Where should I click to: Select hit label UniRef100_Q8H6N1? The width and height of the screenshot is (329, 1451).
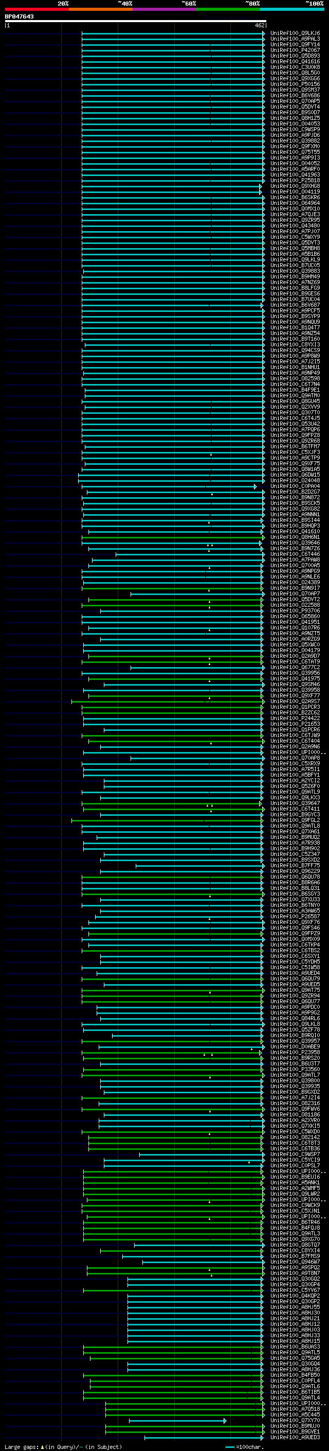[x=295, y=537]
